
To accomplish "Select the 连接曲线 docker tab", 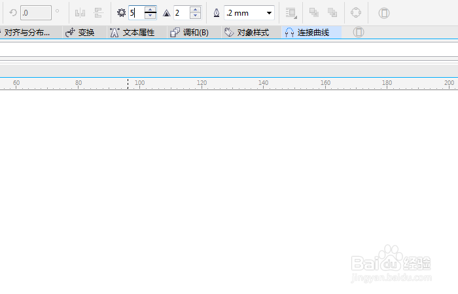I will pos(311,33).
